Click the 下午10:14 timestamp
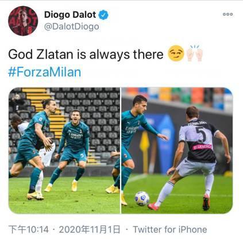243x242 pixels. coord(29,229)
